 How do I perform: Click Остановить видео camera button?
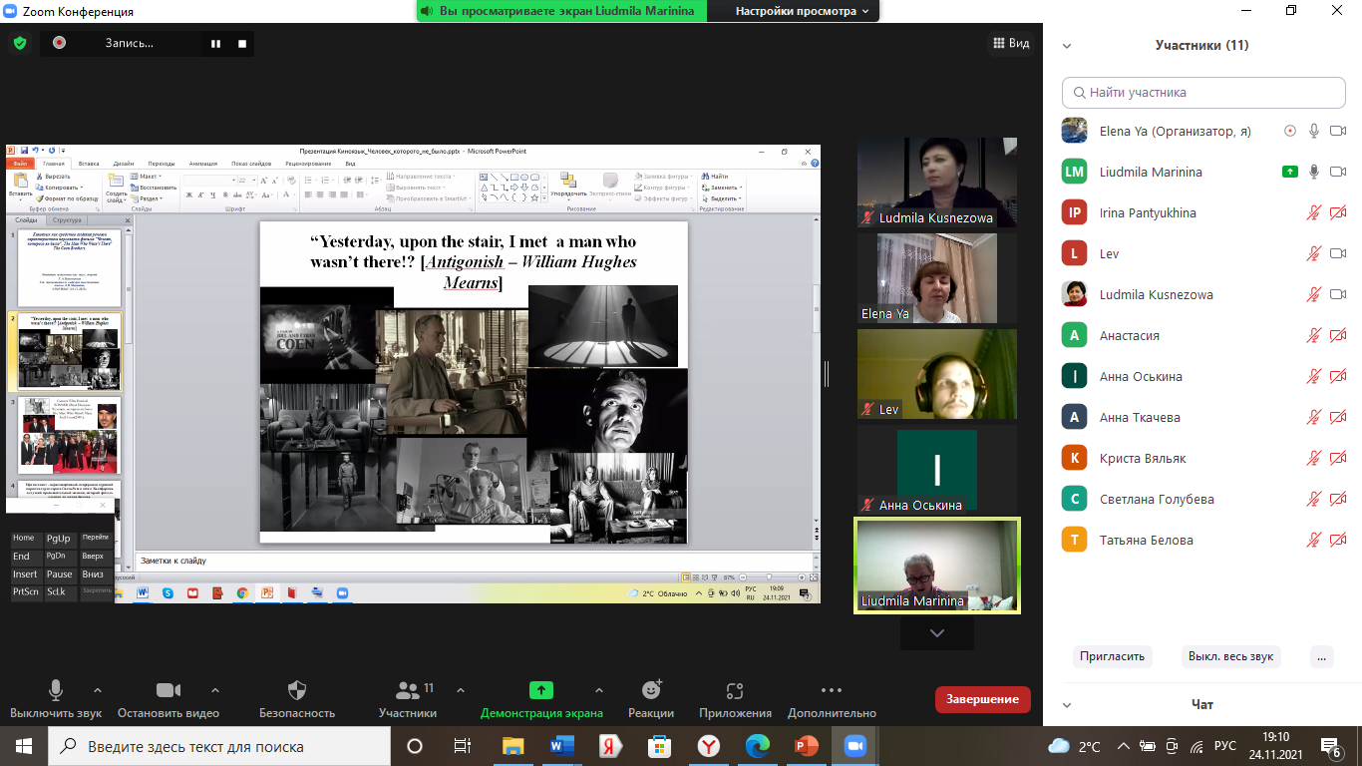168,699
